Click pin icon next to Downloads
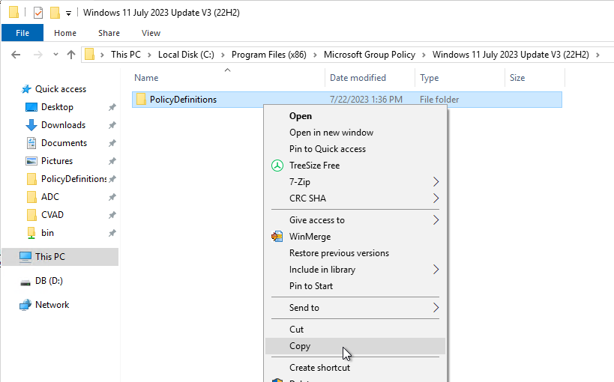 coord(112,125)
